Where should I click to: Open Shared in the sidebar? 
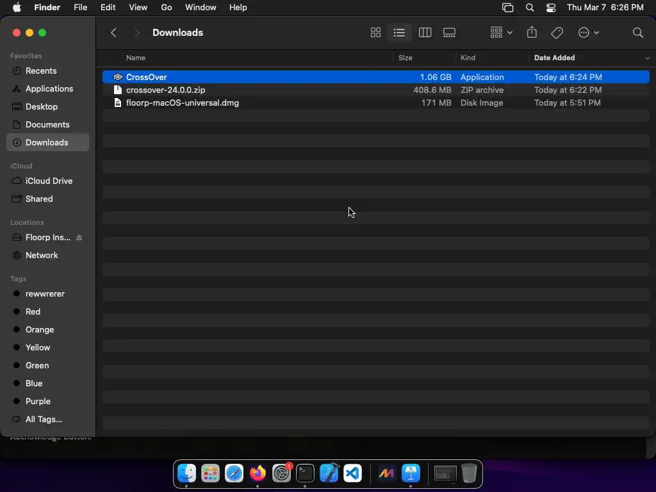[x=47, y=199]
